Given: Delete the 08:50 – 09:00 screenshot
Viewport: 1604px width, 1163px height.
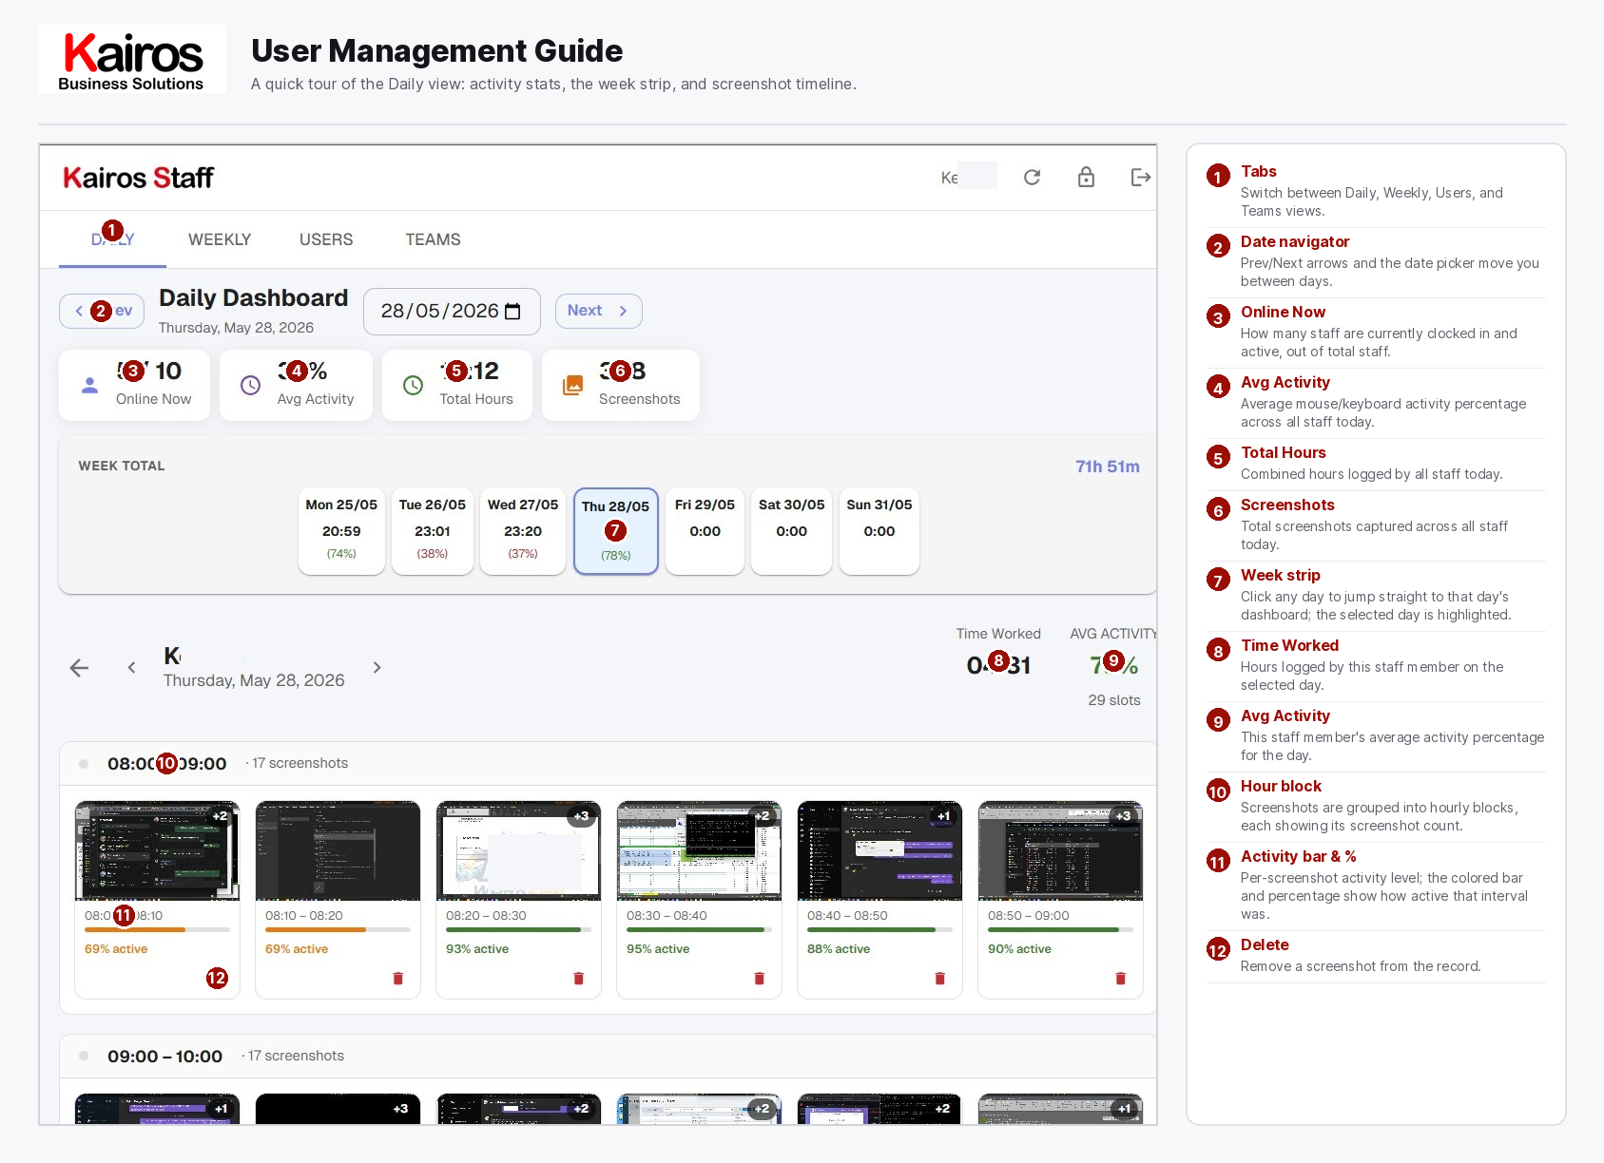Looking at the screenshot, I should point(1121,978).
